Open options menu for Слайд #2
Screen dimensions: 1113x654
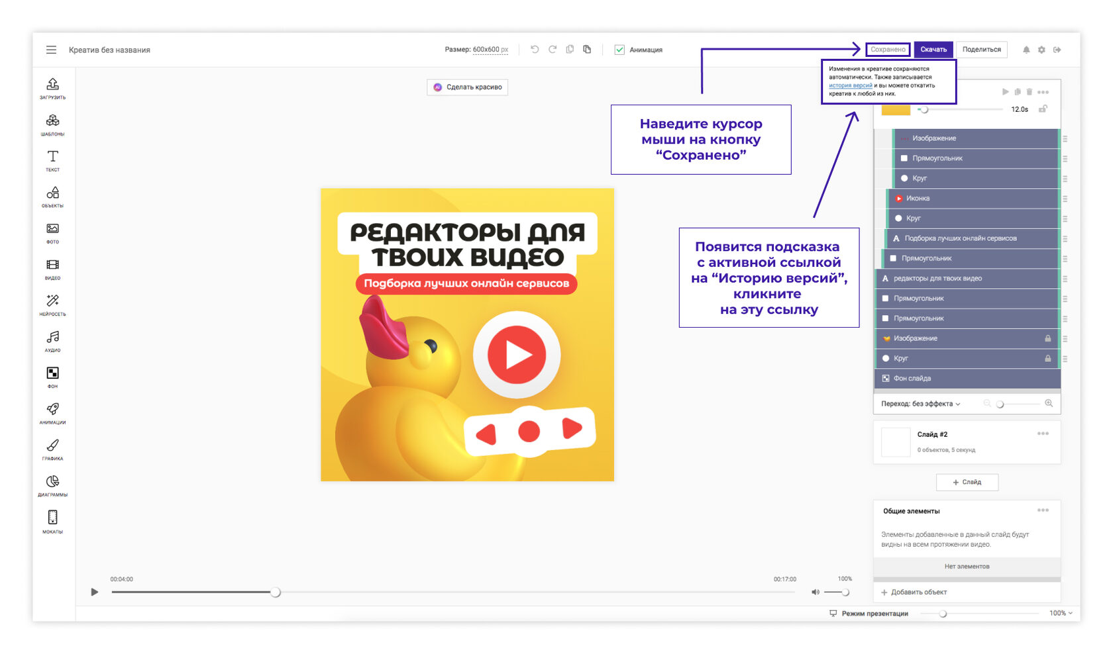[1043, 434]
